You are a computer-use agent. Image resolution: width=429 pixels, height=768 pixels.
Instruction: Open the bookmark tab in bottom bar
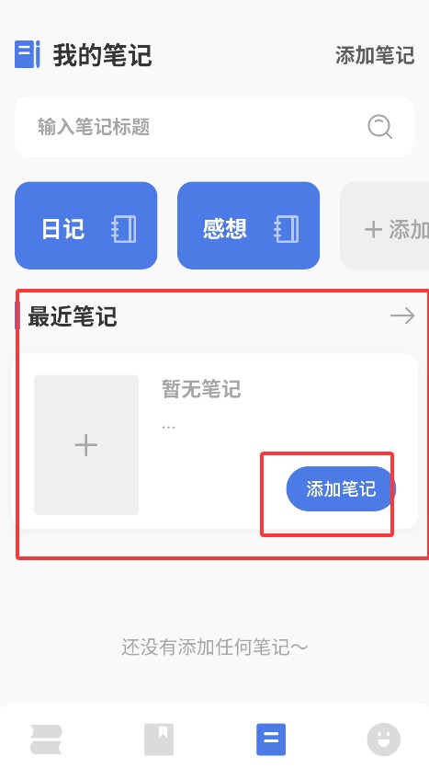[x=159, y=739]
